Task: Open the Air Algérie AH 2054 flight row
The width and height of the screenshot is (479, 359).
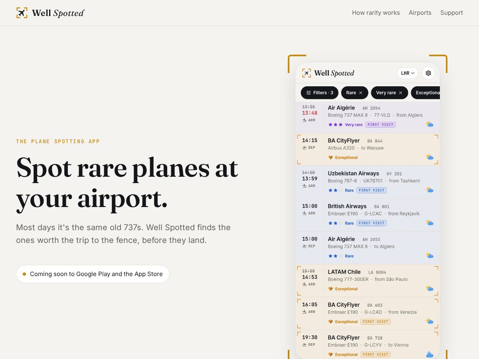Action: [368, 117]
